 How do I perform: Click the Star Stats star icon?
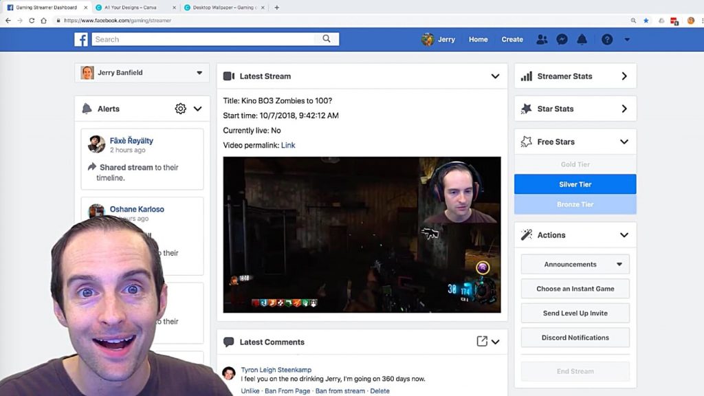526,109
